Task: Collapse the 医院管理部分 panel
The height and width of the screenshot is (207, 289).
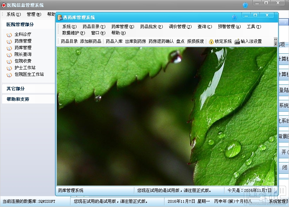Action: [x=20, y=25]
